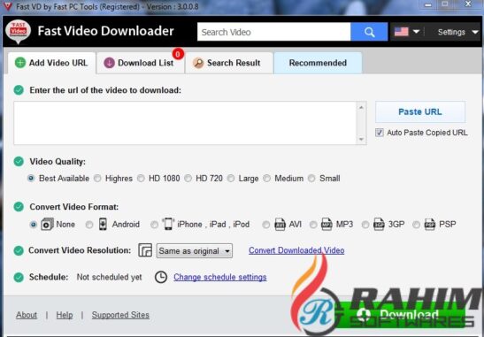Open the Search Result tab
The height and width of the screenshot is (337, 484).
(x=229, y=63)
